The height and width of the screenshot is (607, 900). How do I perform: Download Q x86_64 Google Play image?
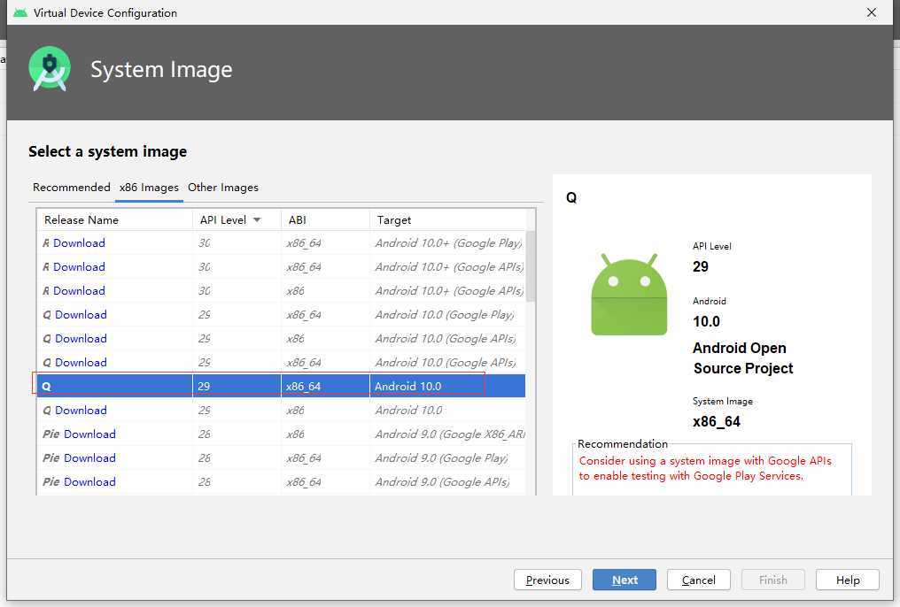click(x=81, y=315)
